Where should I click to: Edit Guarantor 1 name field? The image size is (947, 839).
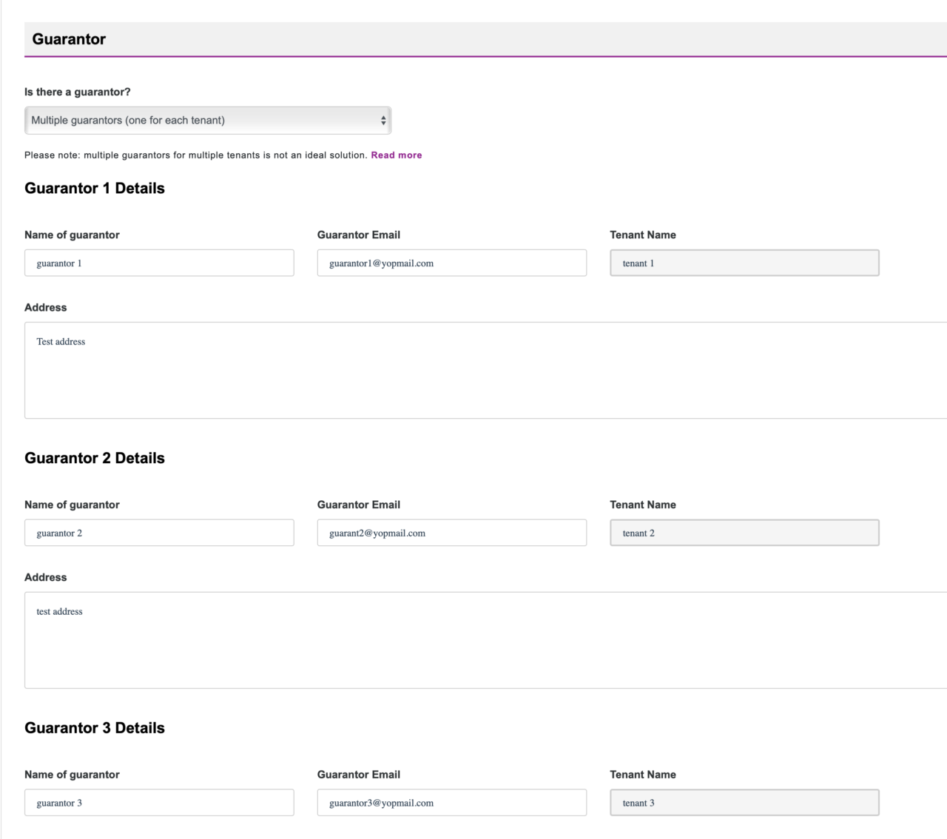(159, 263)
